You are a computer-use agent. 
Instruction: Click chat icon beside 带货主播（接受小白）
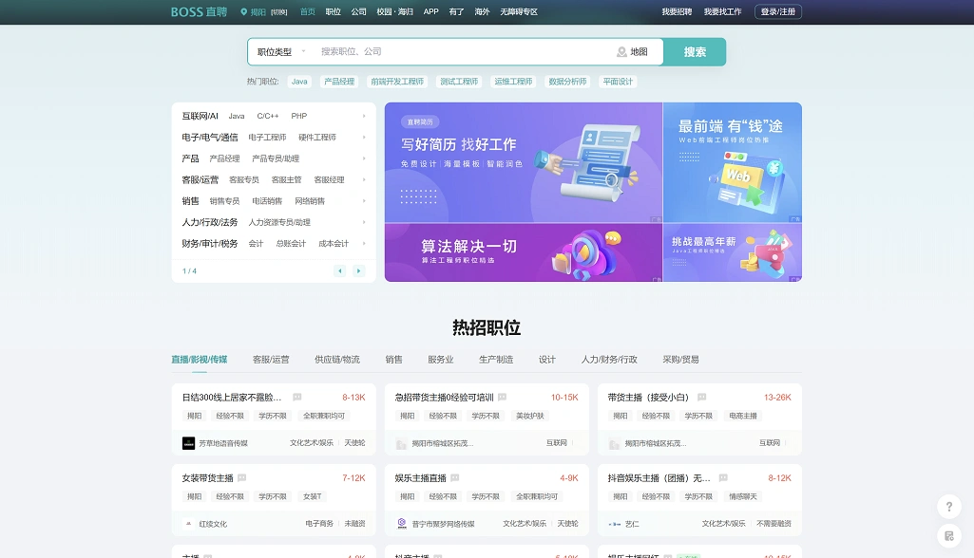click(x=702, y=398)
